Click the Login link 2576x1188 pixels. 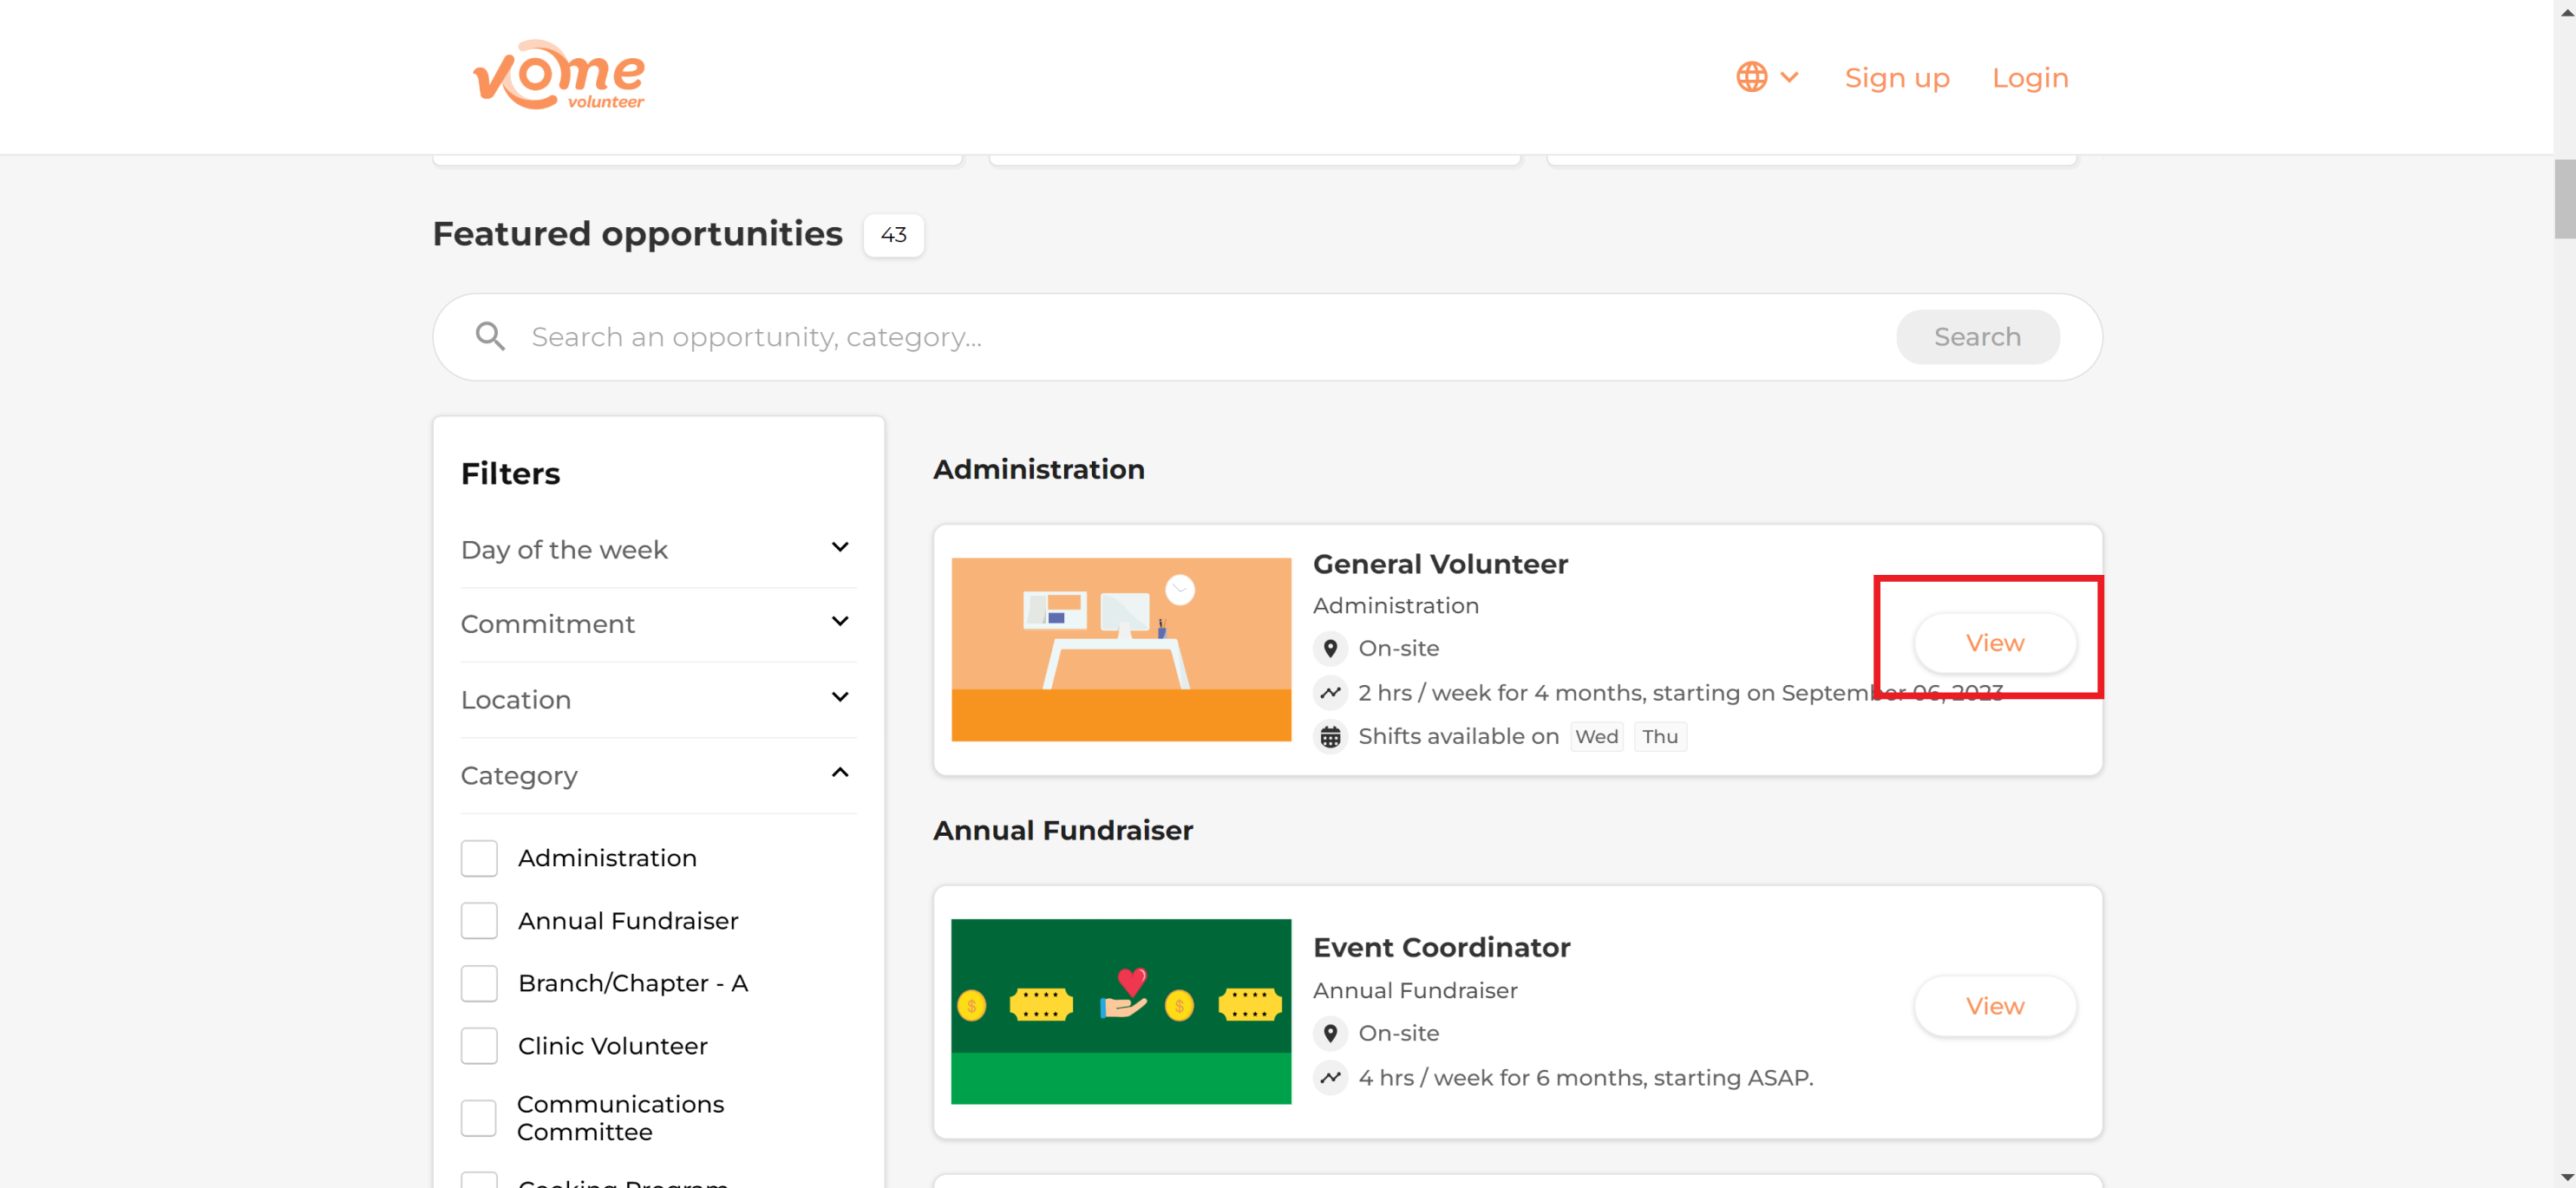[2030, 78]
